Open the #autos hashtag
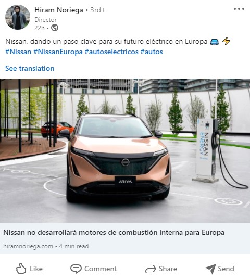The width and height of the screenshot is (250, 280). click(x=152, y=52)
